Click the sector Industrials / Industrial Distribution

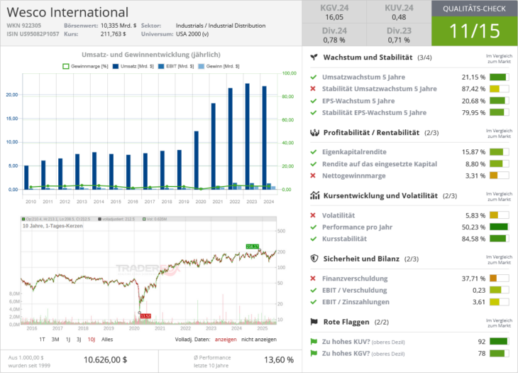(221, 26)
